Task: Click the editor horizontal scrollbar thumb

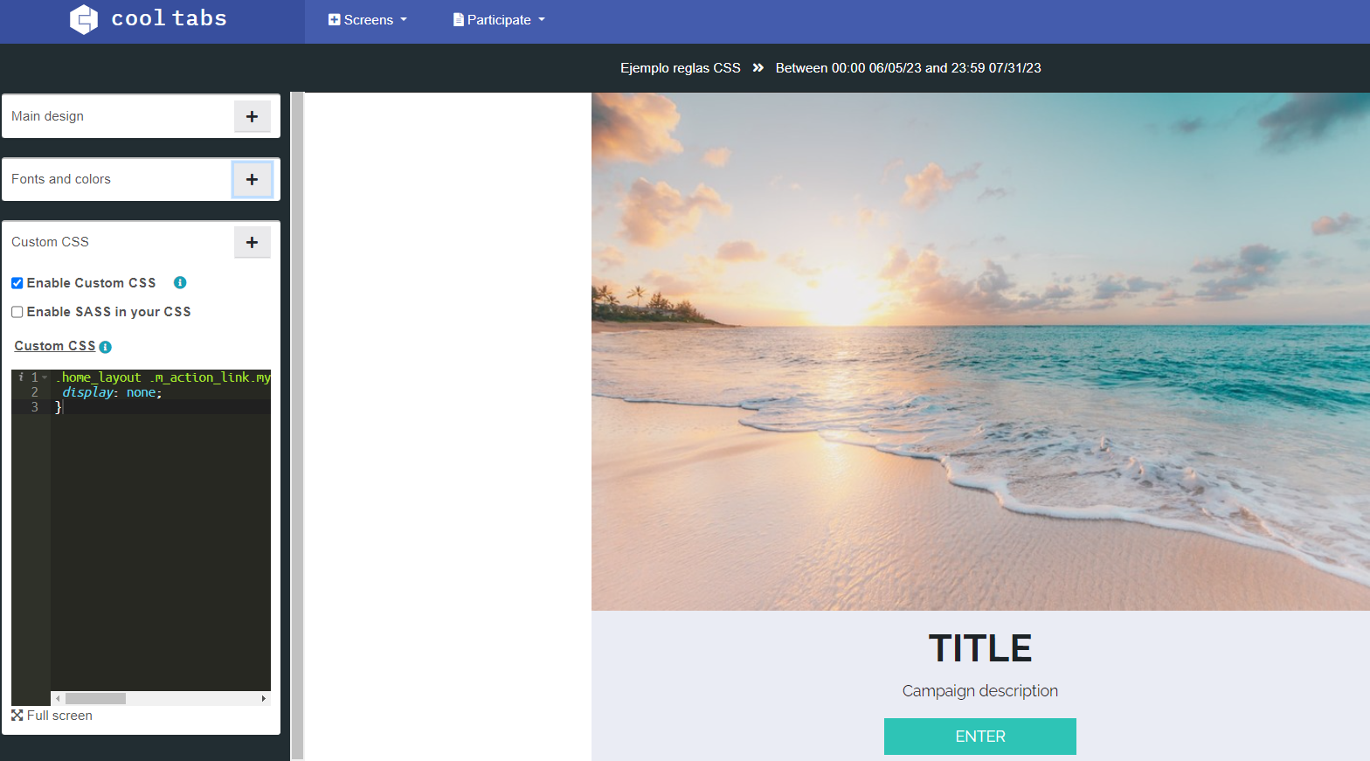Action: (x=95, y=698)
